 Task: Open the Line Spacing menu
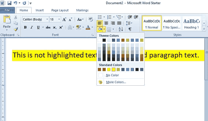coord(129,23)
